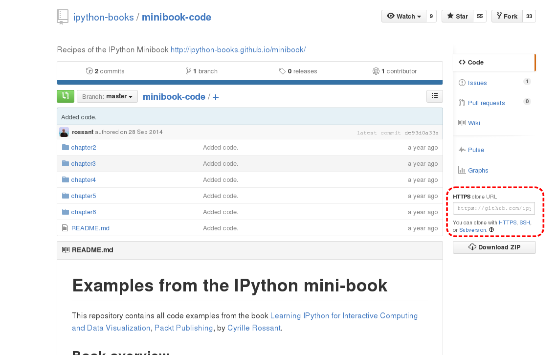Open the Pull requests tab

486,103
